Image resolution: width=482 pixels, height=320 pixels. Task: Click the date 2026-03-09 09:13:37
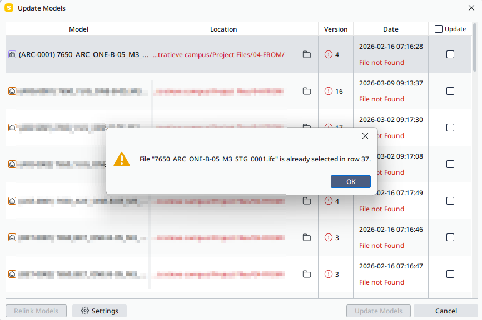click(391, 83)
